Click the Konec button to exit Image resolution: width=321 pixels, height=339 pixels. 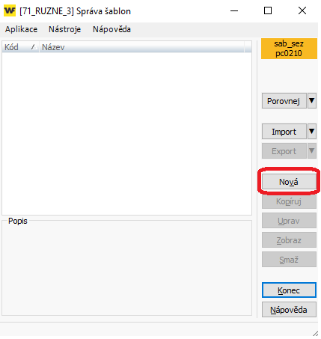tap(289, 290)
